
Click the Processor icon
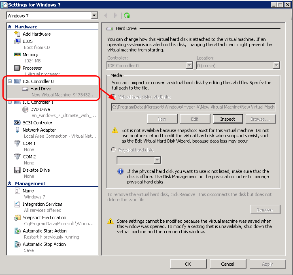(x=17, y=68)
